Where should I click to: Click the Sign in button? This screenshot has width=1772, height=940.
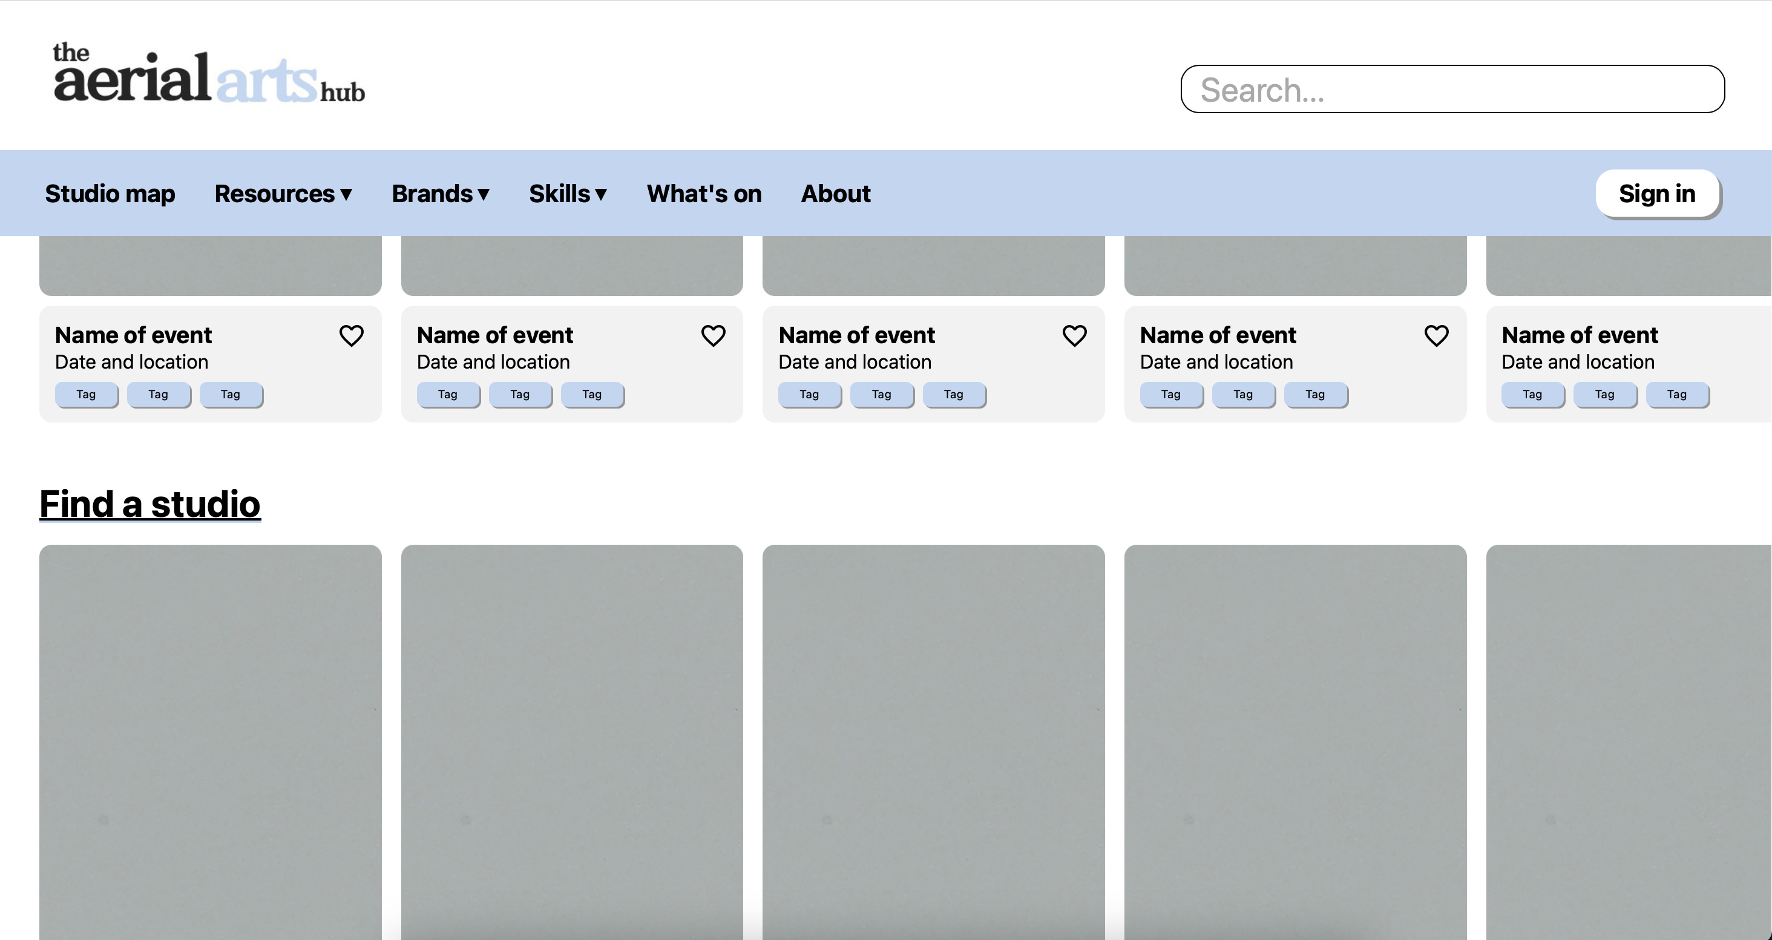1657,193
